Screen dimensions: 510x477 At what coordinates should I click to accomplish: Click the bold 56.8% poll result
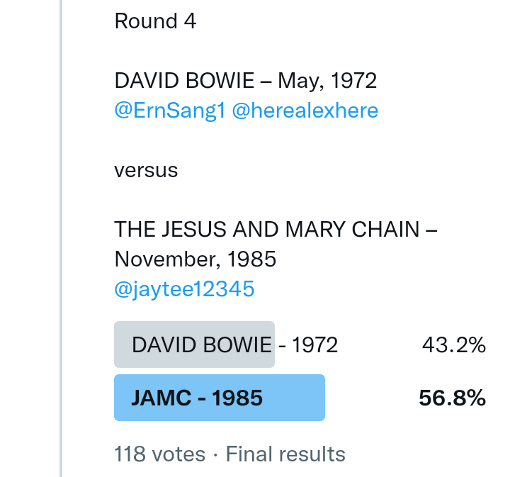[x=452, y=398]
